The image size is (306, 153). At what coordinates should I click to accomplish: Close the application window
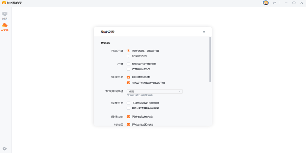pyautogui.click(x=301, y=3)
